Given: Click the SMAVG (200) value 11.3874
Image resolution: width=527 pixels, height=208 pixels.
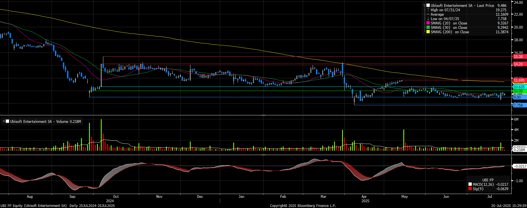Looking at the screenshot, I should click(x=502, y=32).
